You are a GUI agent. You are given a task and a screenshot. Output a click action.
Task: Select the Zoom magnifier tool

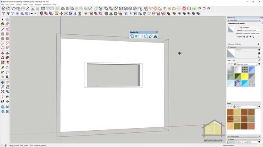tap(3, 87)
